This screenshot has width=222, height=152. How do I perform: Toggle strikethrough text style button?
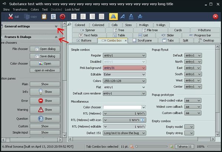[140, 17]
